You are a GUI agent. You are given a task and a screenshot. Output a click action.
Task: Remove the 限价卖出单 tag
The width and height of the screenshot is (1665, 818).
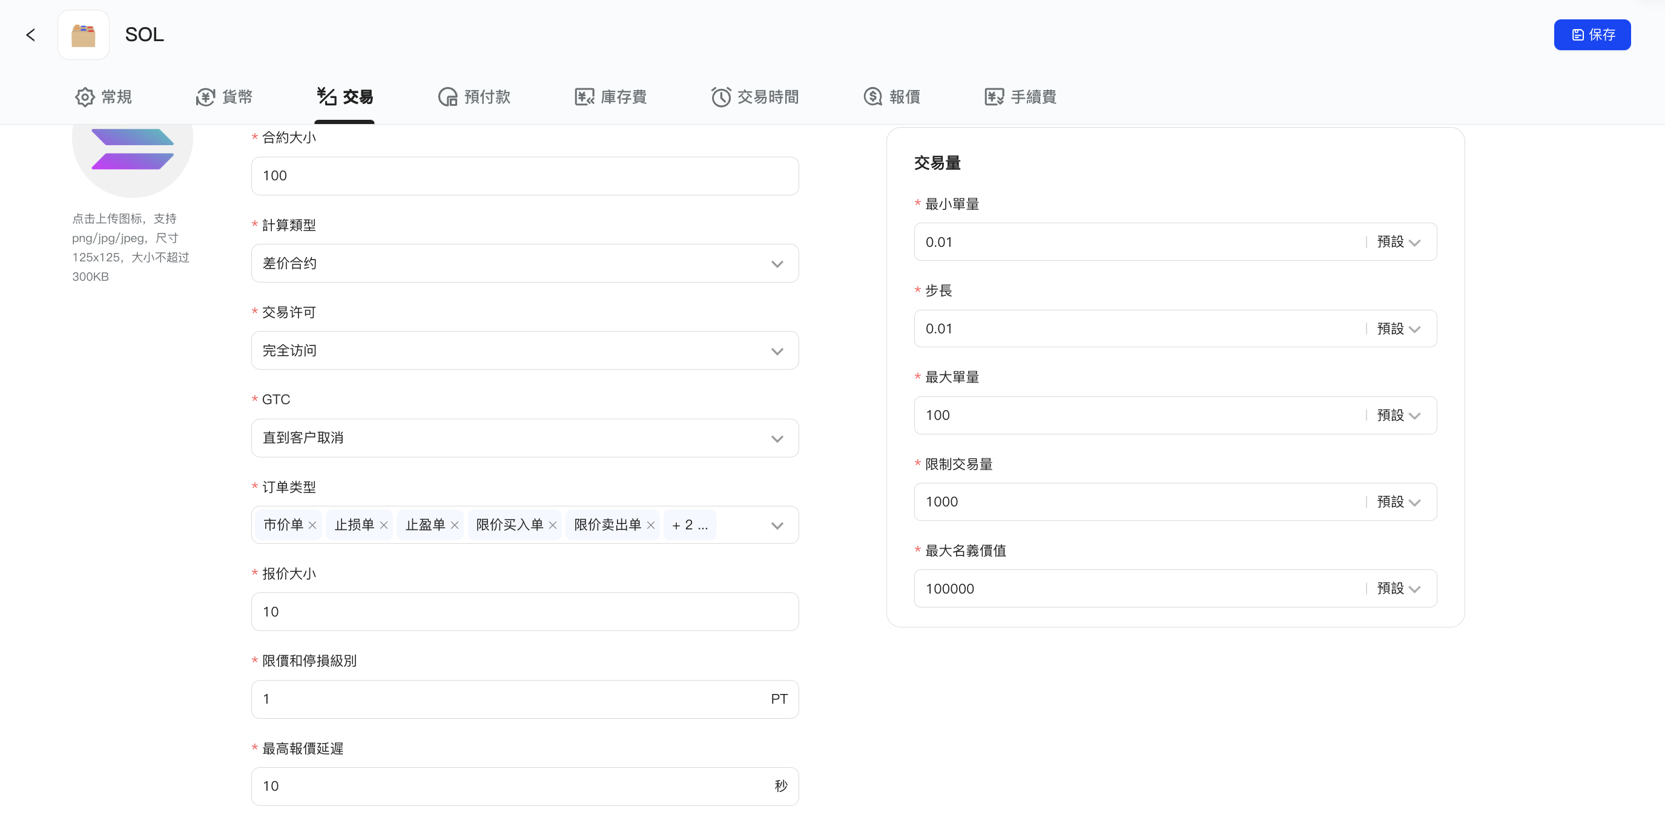tap(650, 525)
